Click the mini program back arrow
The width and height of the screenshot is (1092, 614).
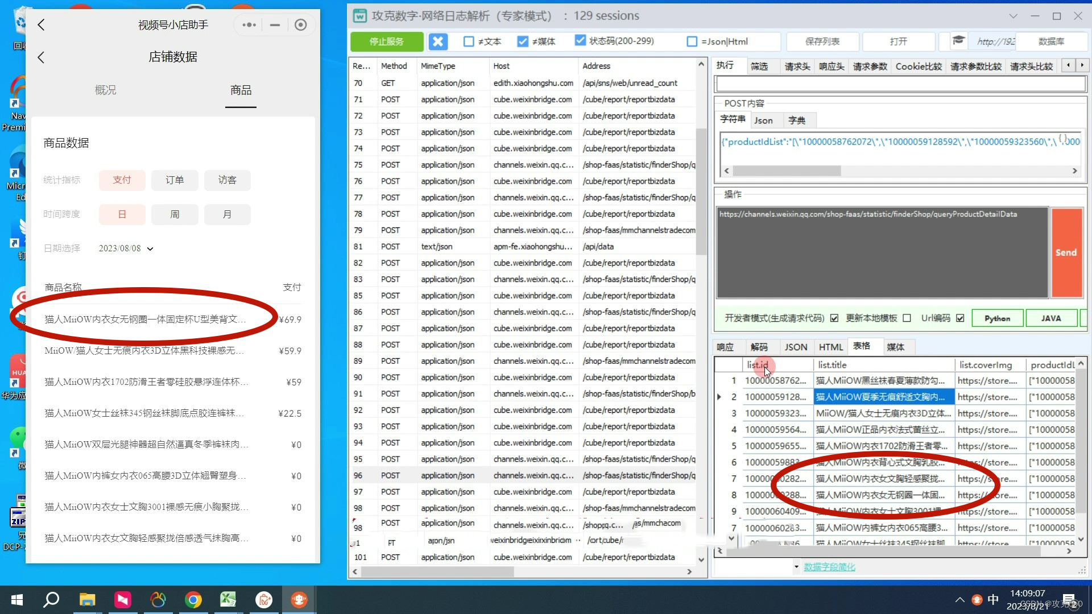tap(41, 24)
